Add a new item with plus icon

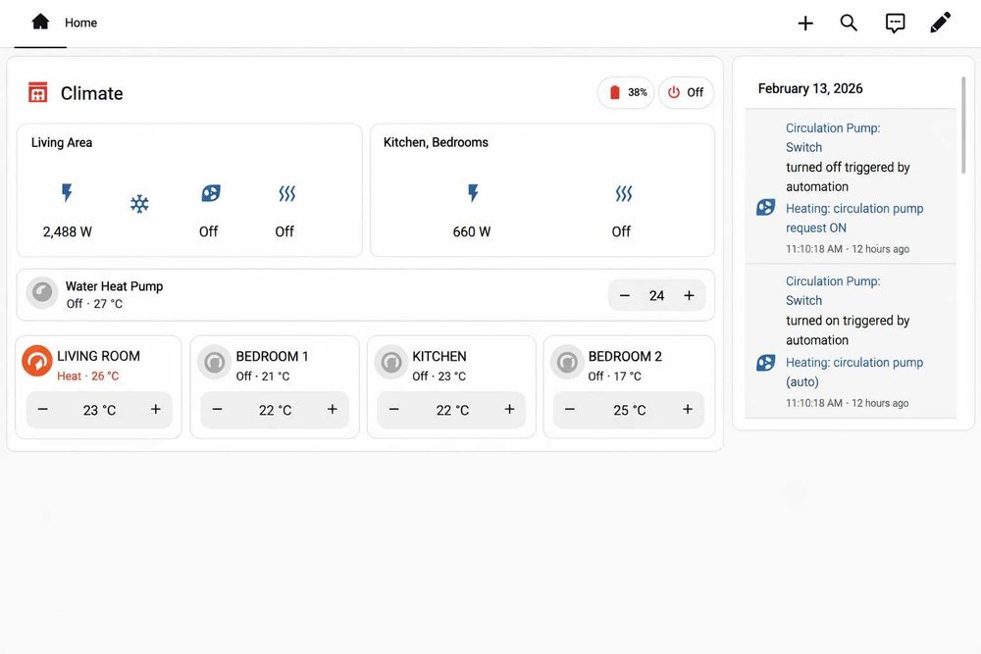coord(805,24)
